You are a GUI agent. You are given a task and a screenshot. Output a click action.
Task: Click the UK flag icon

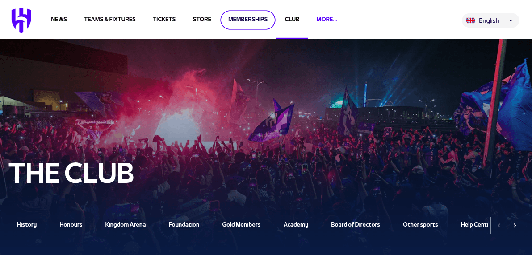coord(471,20)
